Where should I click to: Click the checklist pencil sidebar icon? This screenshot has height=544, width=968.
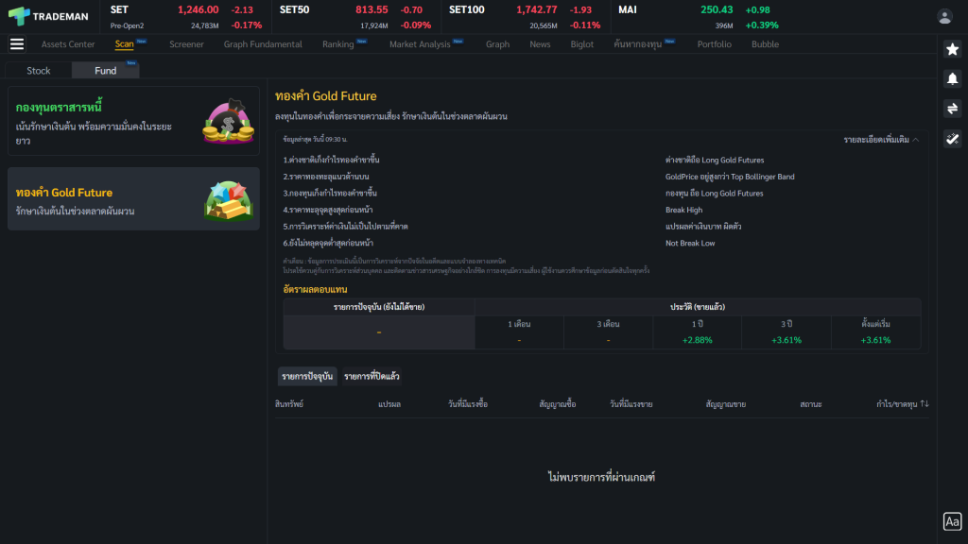(x=952, y=139)
